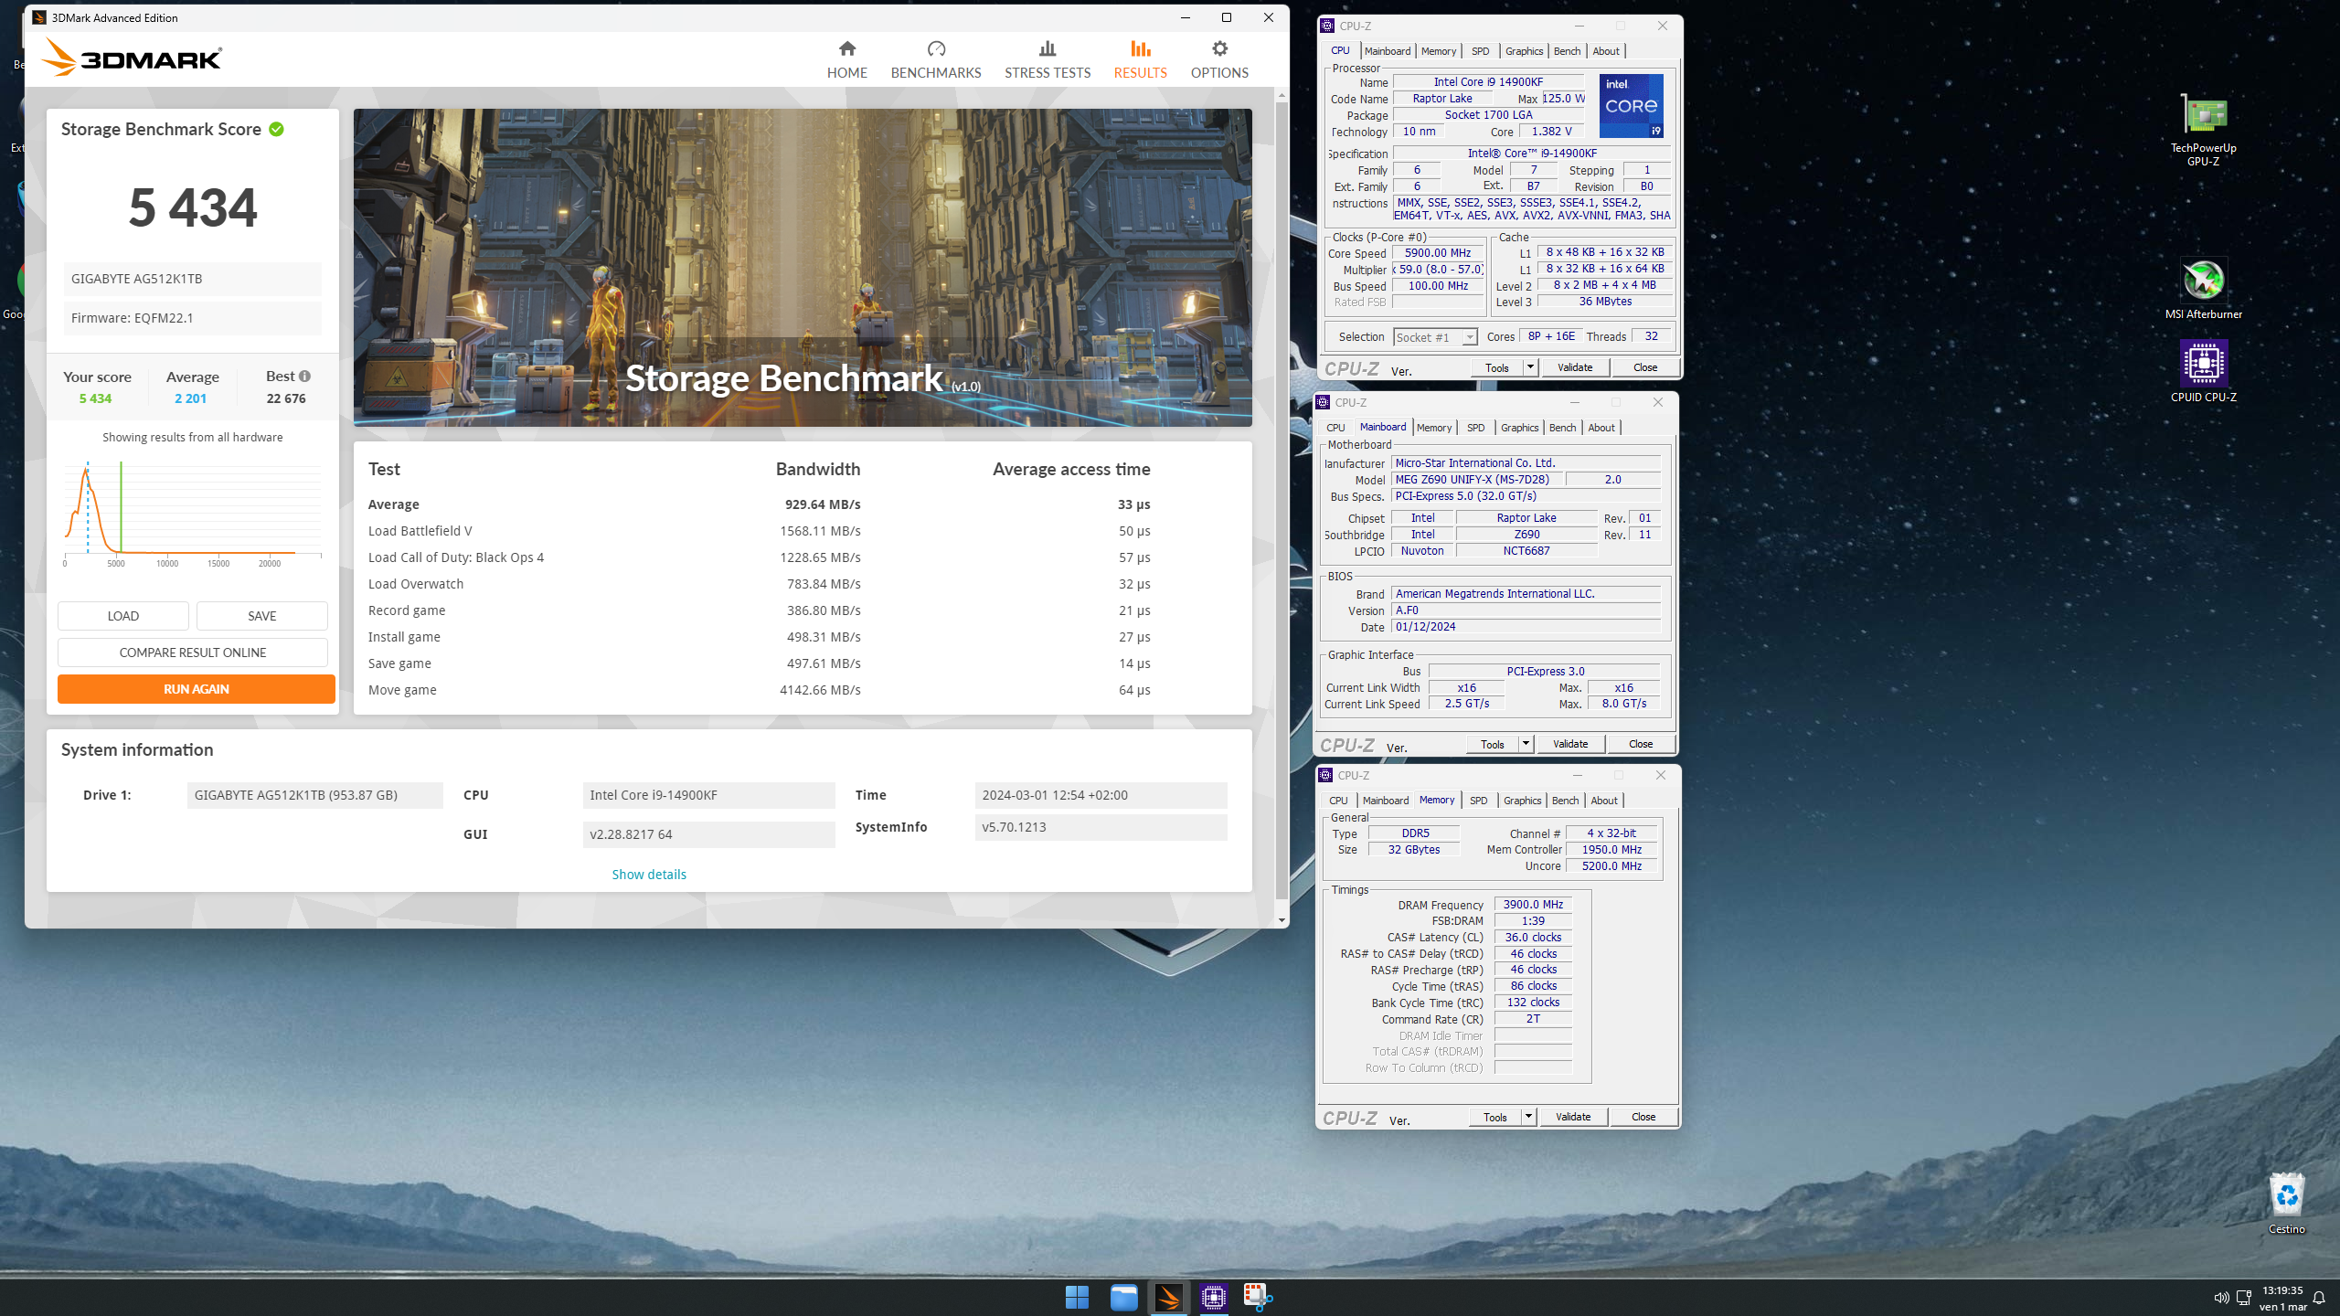Select CPU tab in bottom CPU-Z window
The image size is (2340, 1316).
(1338, 801)
